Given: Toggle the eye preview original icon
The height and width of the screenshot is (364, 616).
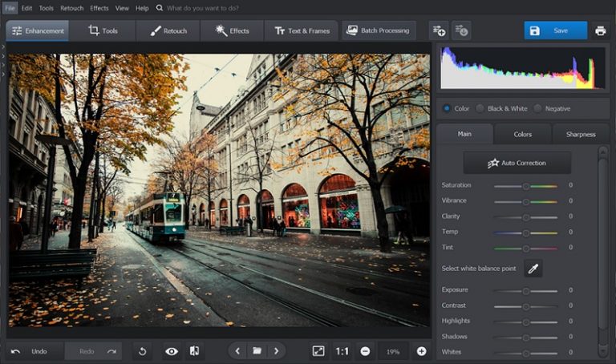Looking at the screenshot, I should 172,351.
